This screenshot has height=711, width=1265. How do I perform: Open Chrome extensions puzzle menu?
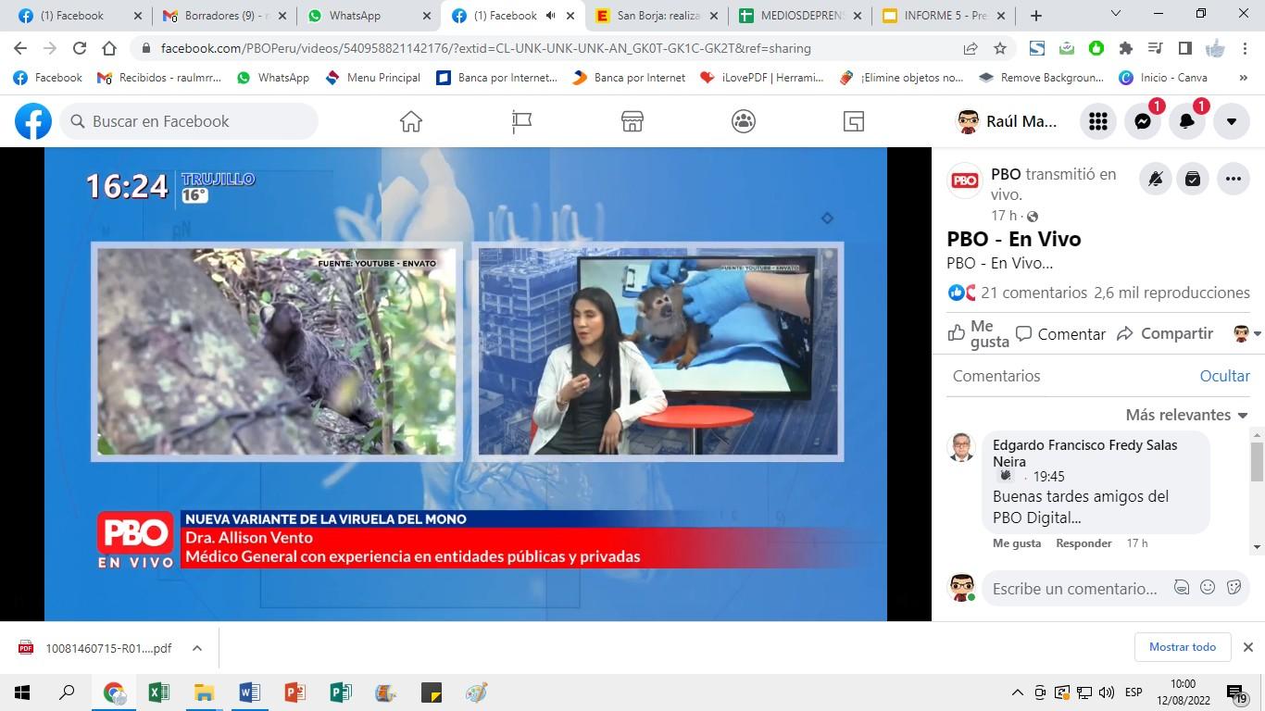coord(1126,48)
